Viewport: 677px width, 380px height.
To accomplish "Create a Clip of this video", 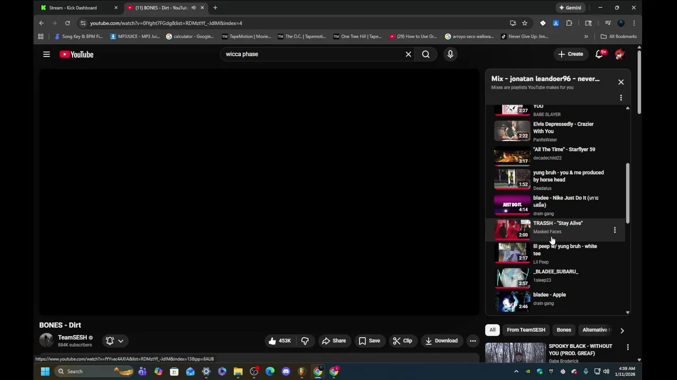I will click(402, 341).
